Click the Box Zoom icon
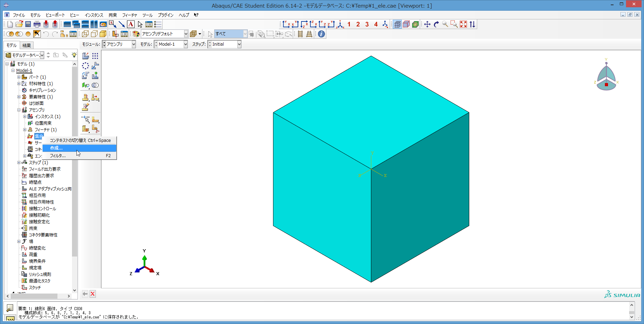This screenshot has width=644, height=324. point(454,24)
